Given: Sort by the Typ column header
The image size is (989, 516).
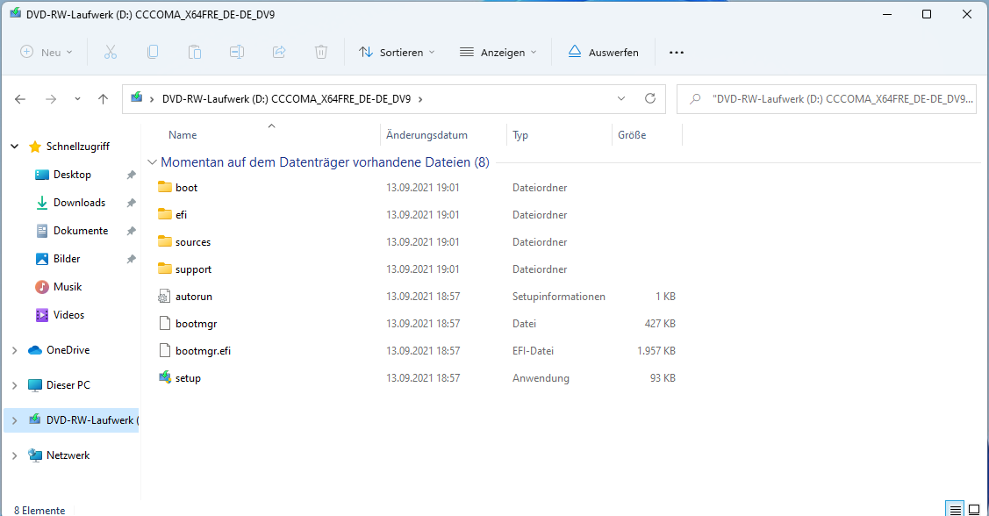Looking at the screenshot, I should [520, 135].
